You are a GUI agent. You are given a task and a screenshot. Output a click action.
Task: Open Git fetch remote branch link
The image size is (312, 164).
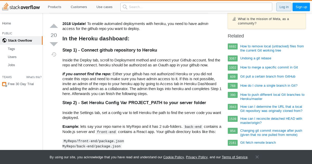point(258,142)
